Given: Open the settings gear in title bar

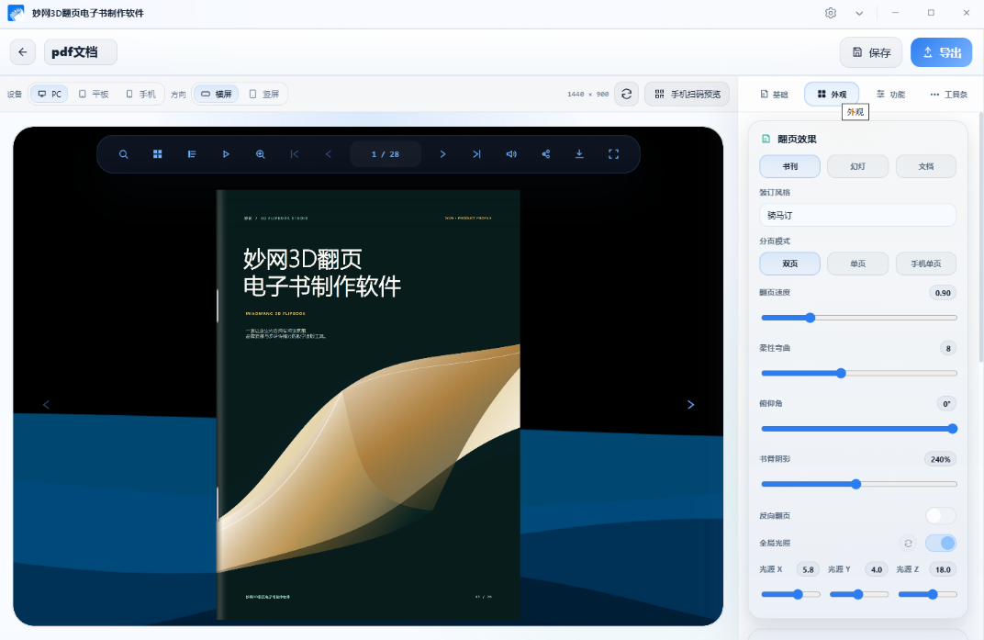Looking at the screenshot, I should coord(830,13).
